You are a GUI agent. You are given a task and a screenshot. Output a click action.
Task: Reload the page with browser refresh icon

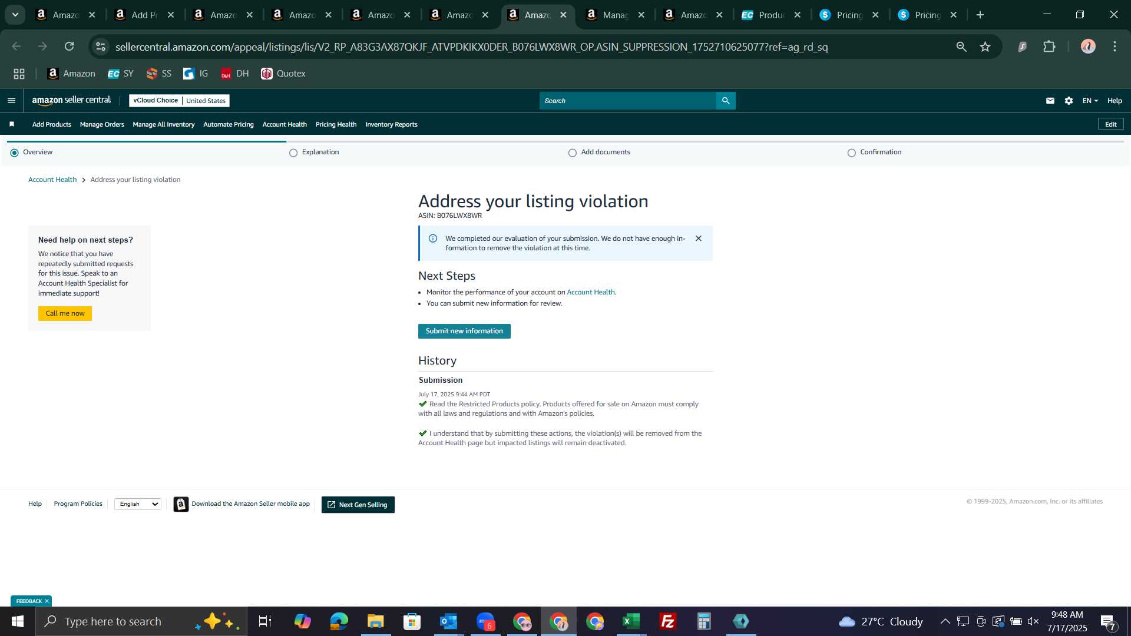pyautogui.click(x=69, y=47)
